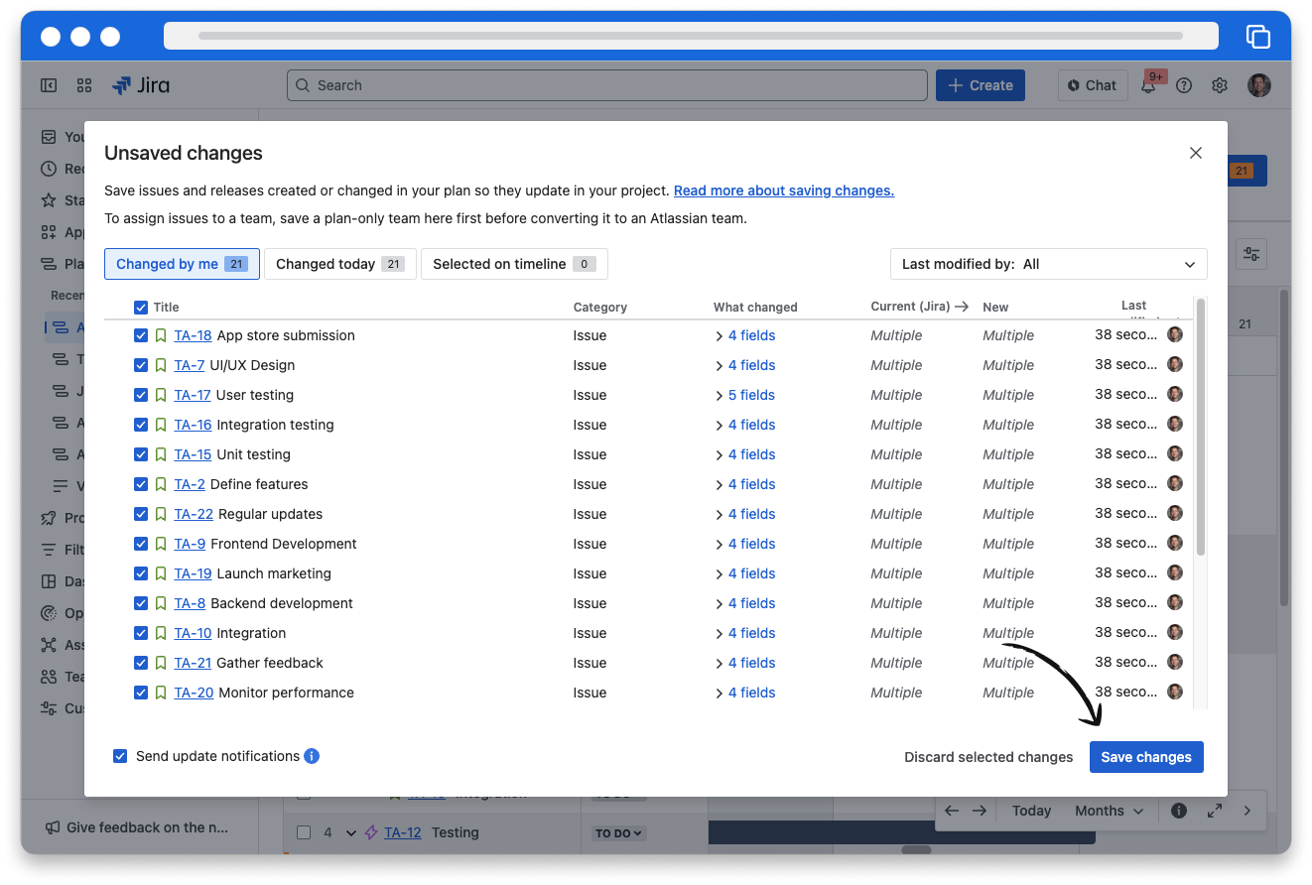The height and width of the screenshot is (885, 1312).
Task: Click the Starred sidebar icon
Action: [48, 200]
